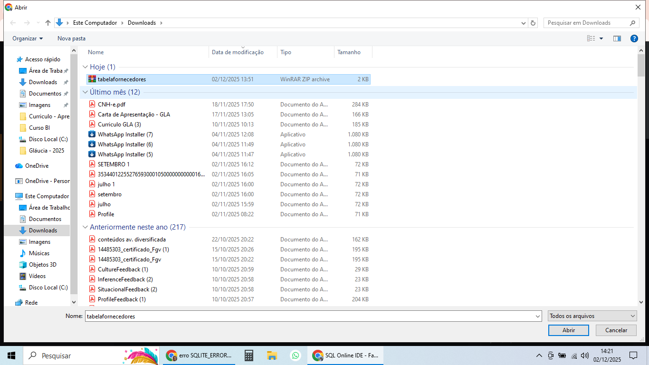Click the Cancelar button
The height and width of the screenshot is (365, 649).
616,330
